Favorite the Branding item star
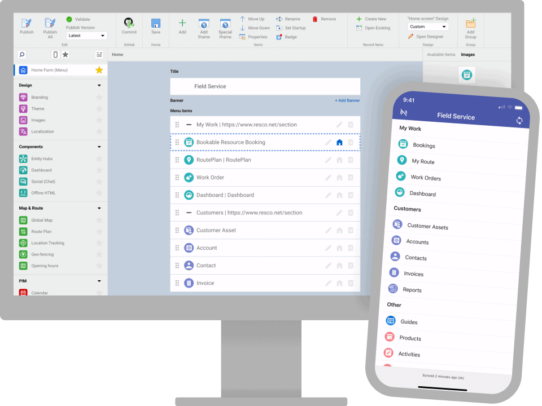This screenshot has width=542, height=406. (x=99, y=98)
